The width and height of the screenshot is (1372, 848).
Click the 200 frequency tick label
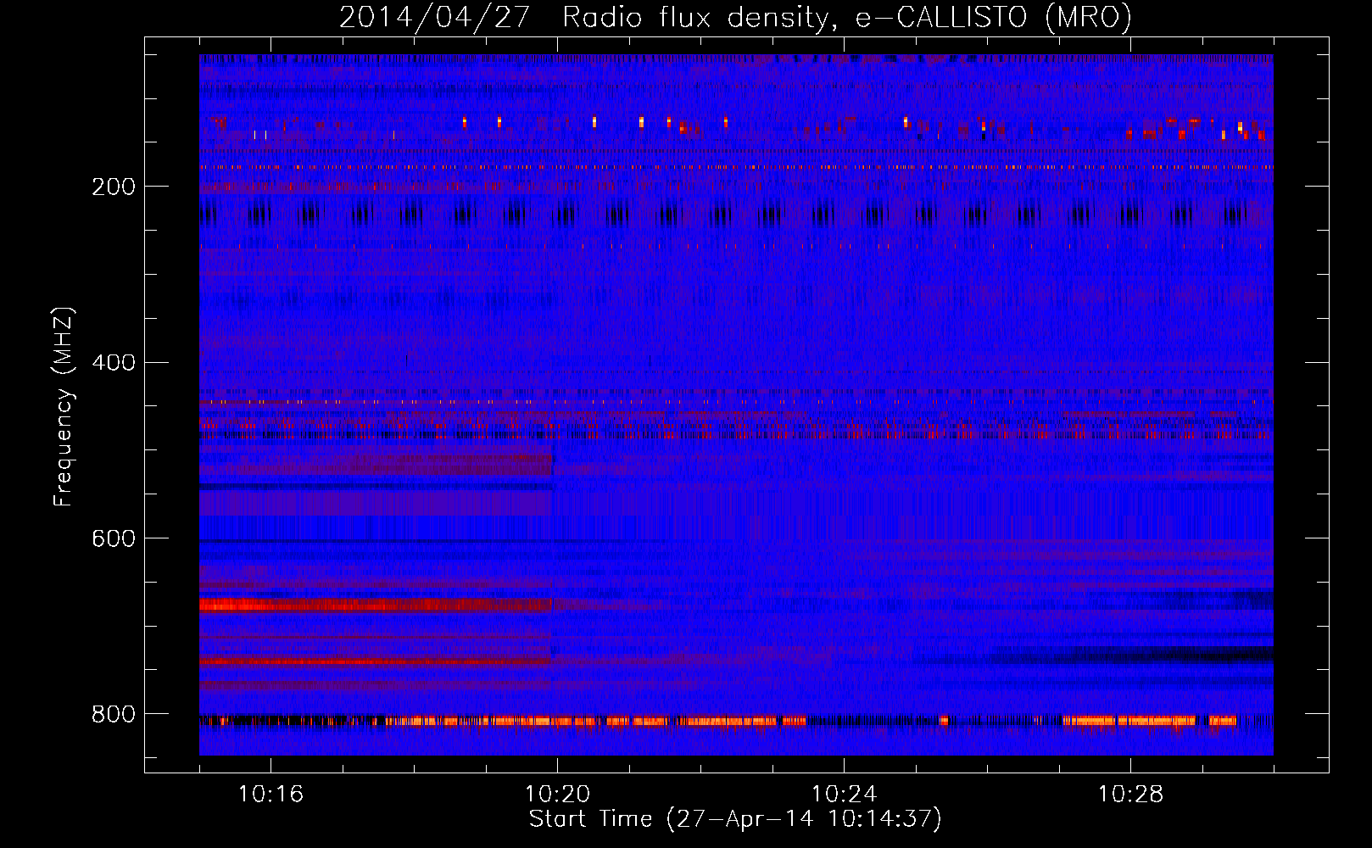click(x=114, y=187)
